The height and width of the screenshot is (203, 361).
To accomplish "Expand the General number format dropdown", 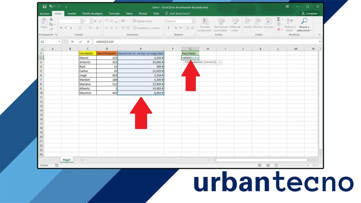I will coord(193,21).
